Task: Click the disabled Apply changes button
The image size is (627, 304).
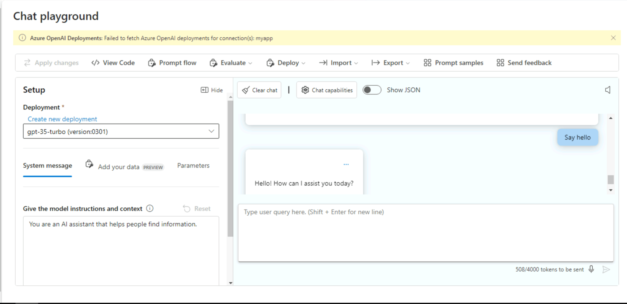Action: pos(51,63)
